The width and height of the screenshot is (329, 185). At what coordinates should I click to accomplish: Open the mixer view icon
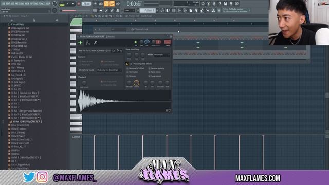pos(179,10)
